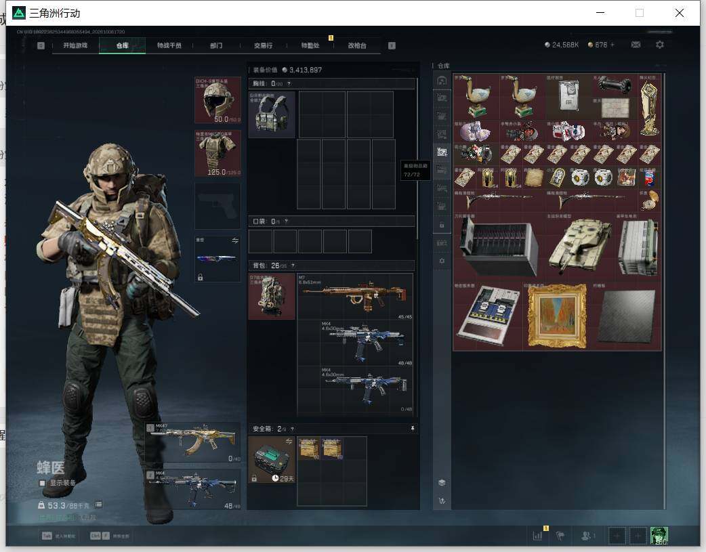The height and width of the screenshot is (552, 706).
Task: Click the stack layers icon in warehouse sidebar
Action: (442, 483)
